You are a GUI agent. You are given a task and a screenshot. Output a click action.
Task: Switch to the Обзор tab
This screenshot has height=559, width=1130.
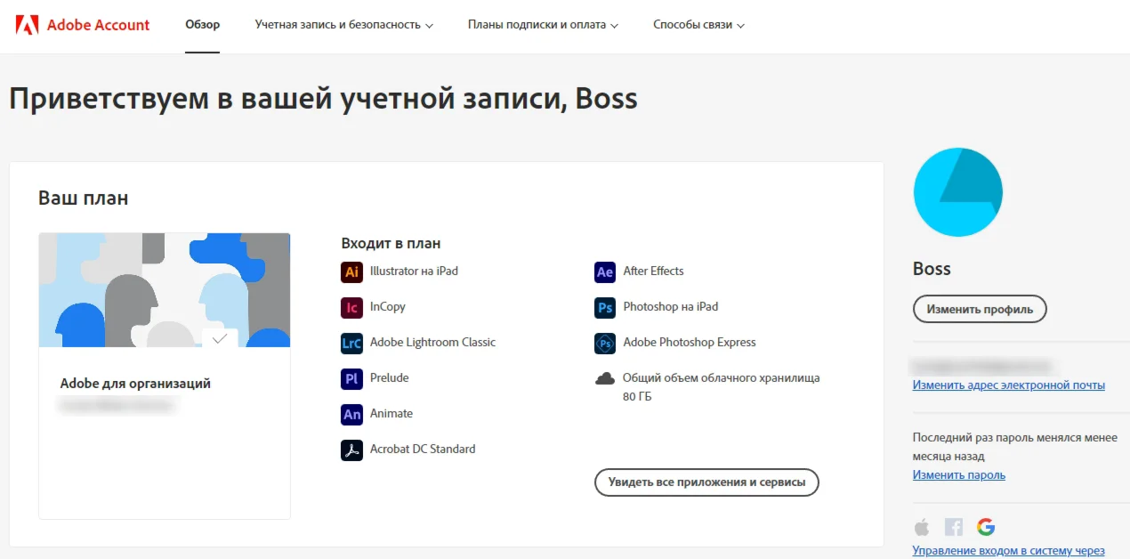(x=202, y=25)
